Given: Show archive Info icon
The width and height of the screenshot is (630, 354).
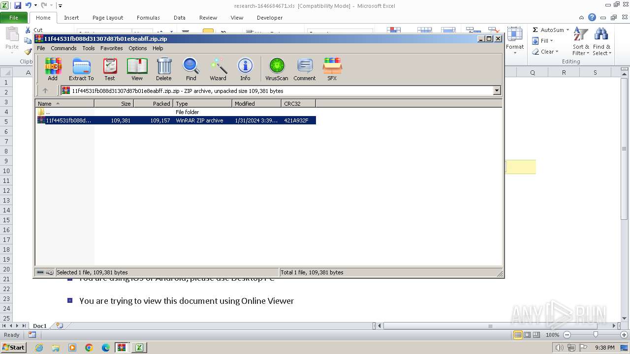Looking at the screenshot, I should click(245, 69).
